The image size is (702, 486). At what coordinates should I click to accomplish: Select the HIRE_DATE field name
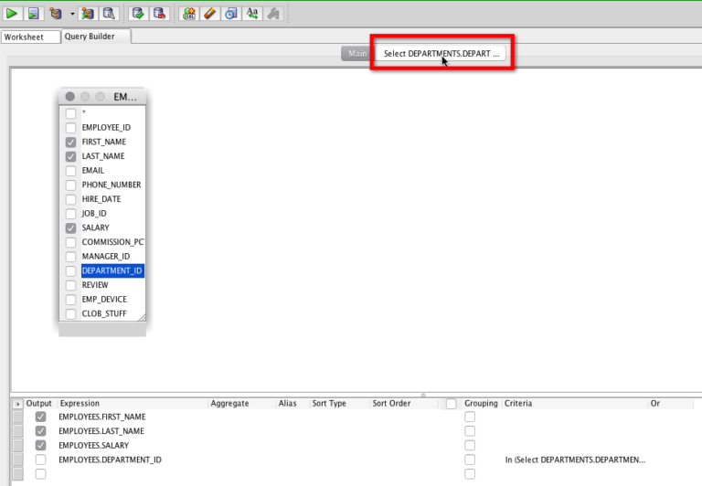click(x=101, y=199)
